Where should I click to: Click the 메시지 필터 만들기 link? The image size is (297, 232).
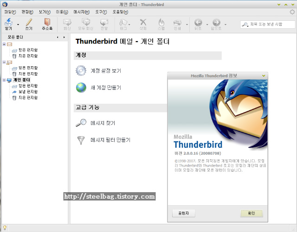(110, 140)
